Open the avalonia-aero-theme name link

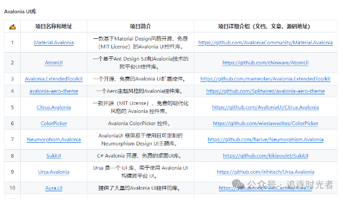pyautogui.click(x=54, y=91)
